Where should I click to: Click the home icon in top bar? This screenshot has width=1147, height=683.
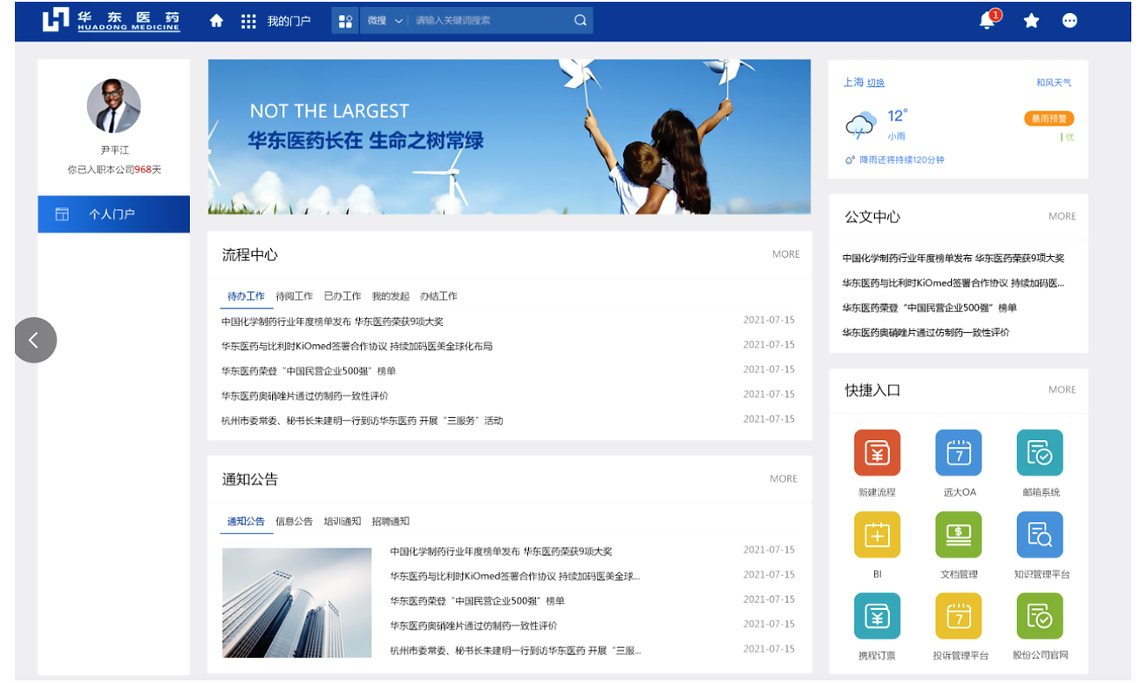pos(217,21)
